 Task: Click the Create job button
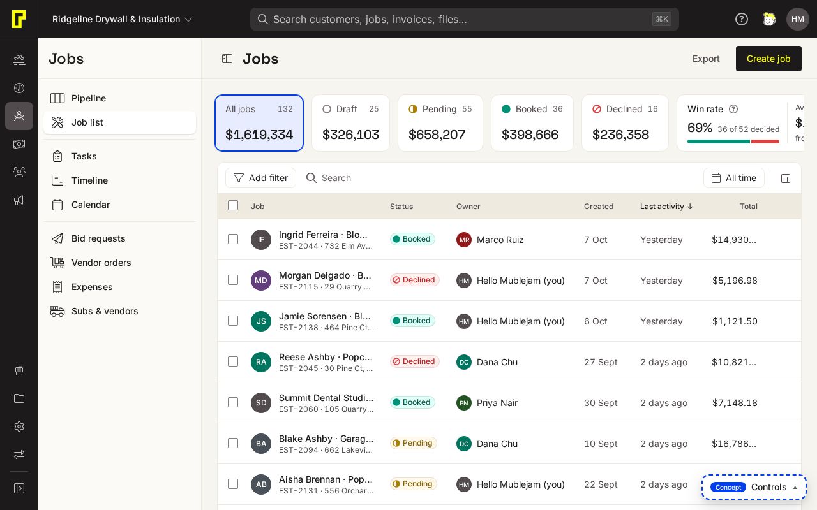click(x=768, y=59)
